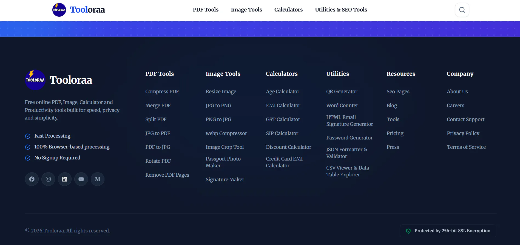Click the 2026 Tooloraa copyright text
520x245 pixels.
coord(67,231)
